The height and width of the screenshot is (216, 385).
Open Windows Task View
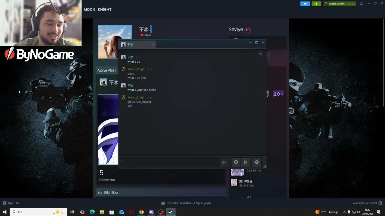72,212
